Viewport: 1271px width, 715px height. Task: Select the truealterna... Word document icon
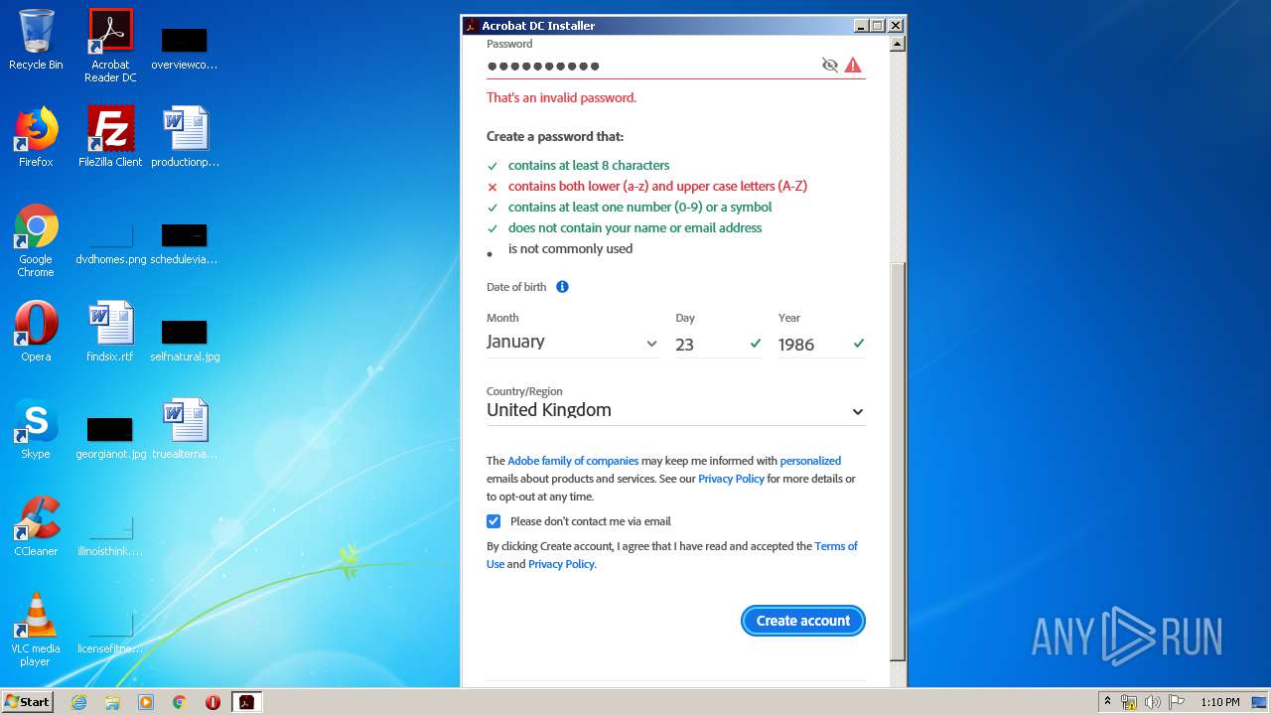(185, 429)
